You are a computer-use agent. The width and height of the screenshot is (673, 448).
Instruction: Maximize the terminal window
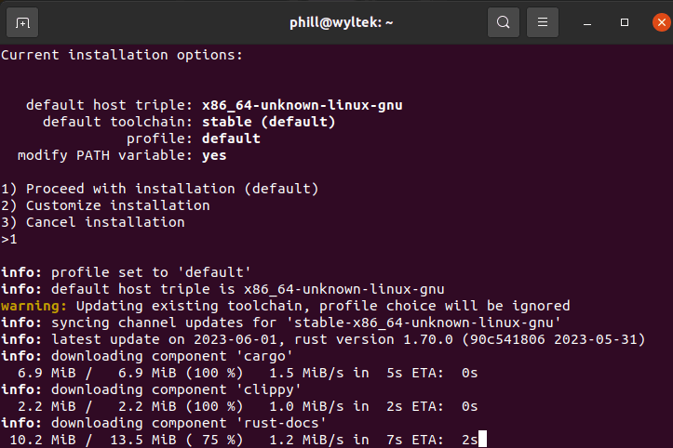pyautogui.click(x=625, y=22)
